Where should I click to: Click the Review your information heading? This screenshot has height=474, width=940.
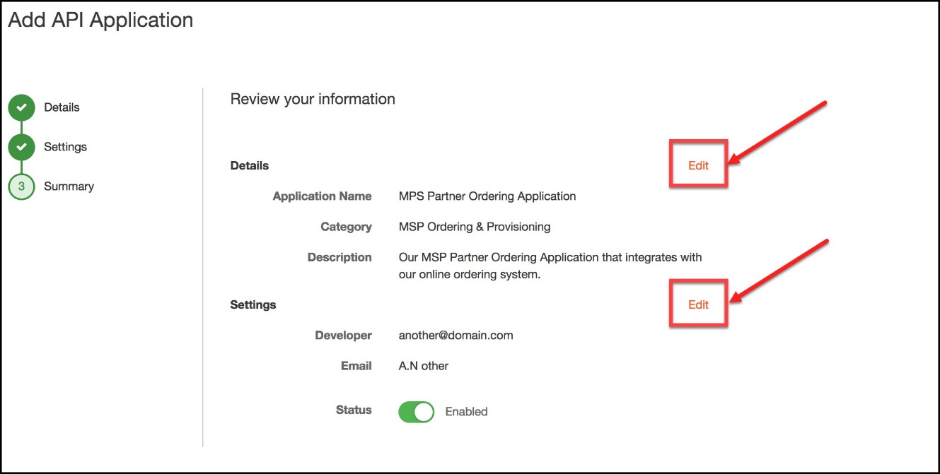(312, 99)
